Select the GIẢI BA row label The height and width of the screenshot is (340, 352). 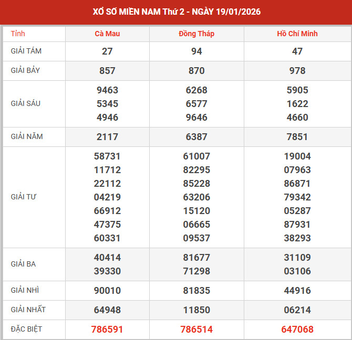(23, 264)
